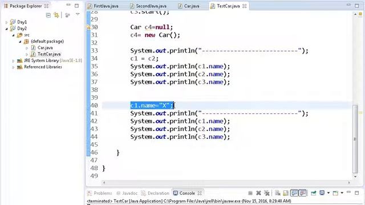Remove the launch from Console
Viewport: 365px width, 205px height.
(258, 193)
